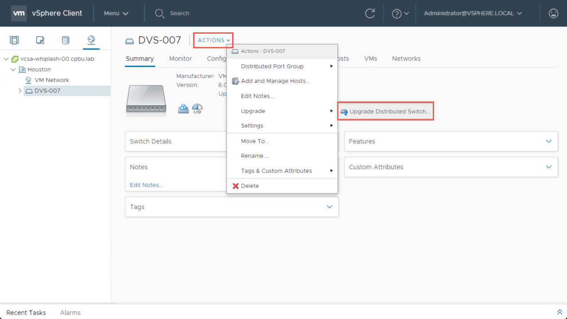
Task: Switch to the Networks tab
Action: 406,58
